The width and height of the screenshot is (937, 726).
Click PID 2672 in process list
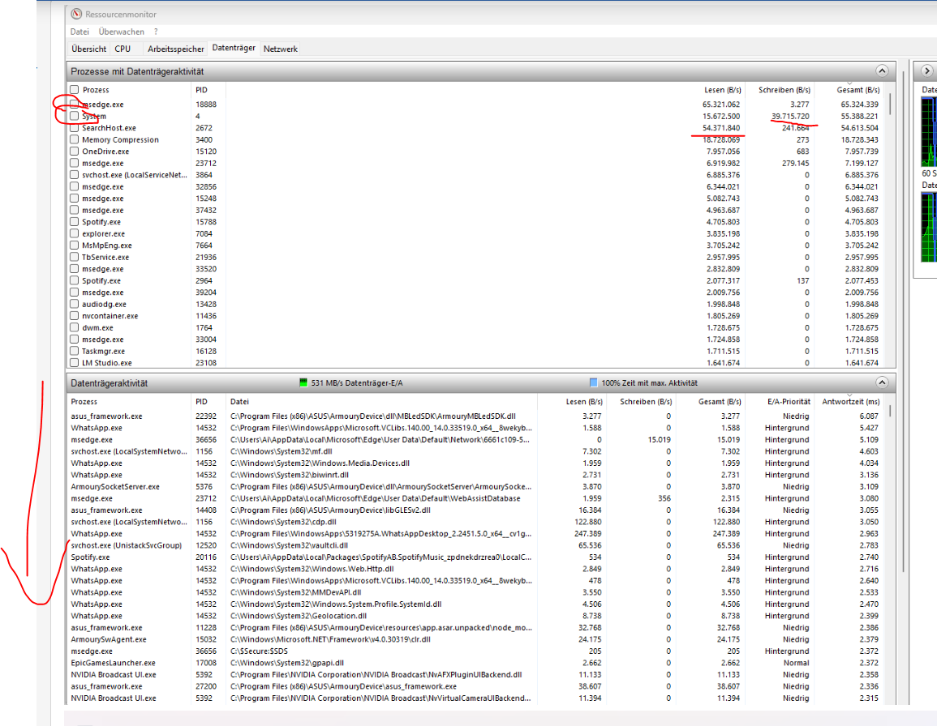point(204,128)
